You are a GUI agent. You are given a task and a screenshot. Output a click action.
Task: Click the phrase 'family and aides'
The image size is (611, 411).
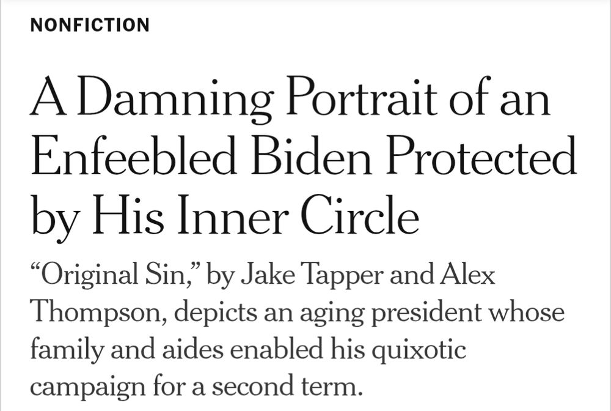(127, 349)
